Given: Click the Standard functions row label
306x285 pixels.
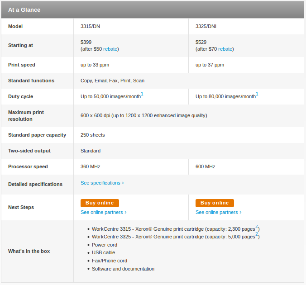Looking at the screenshot, I should (x=31, y=81).
